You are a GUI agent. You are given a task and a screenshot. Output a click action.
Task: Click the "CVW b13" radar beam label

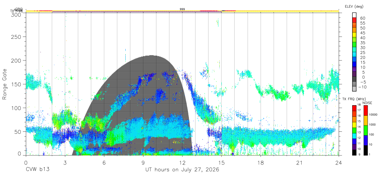coord(37,170)
